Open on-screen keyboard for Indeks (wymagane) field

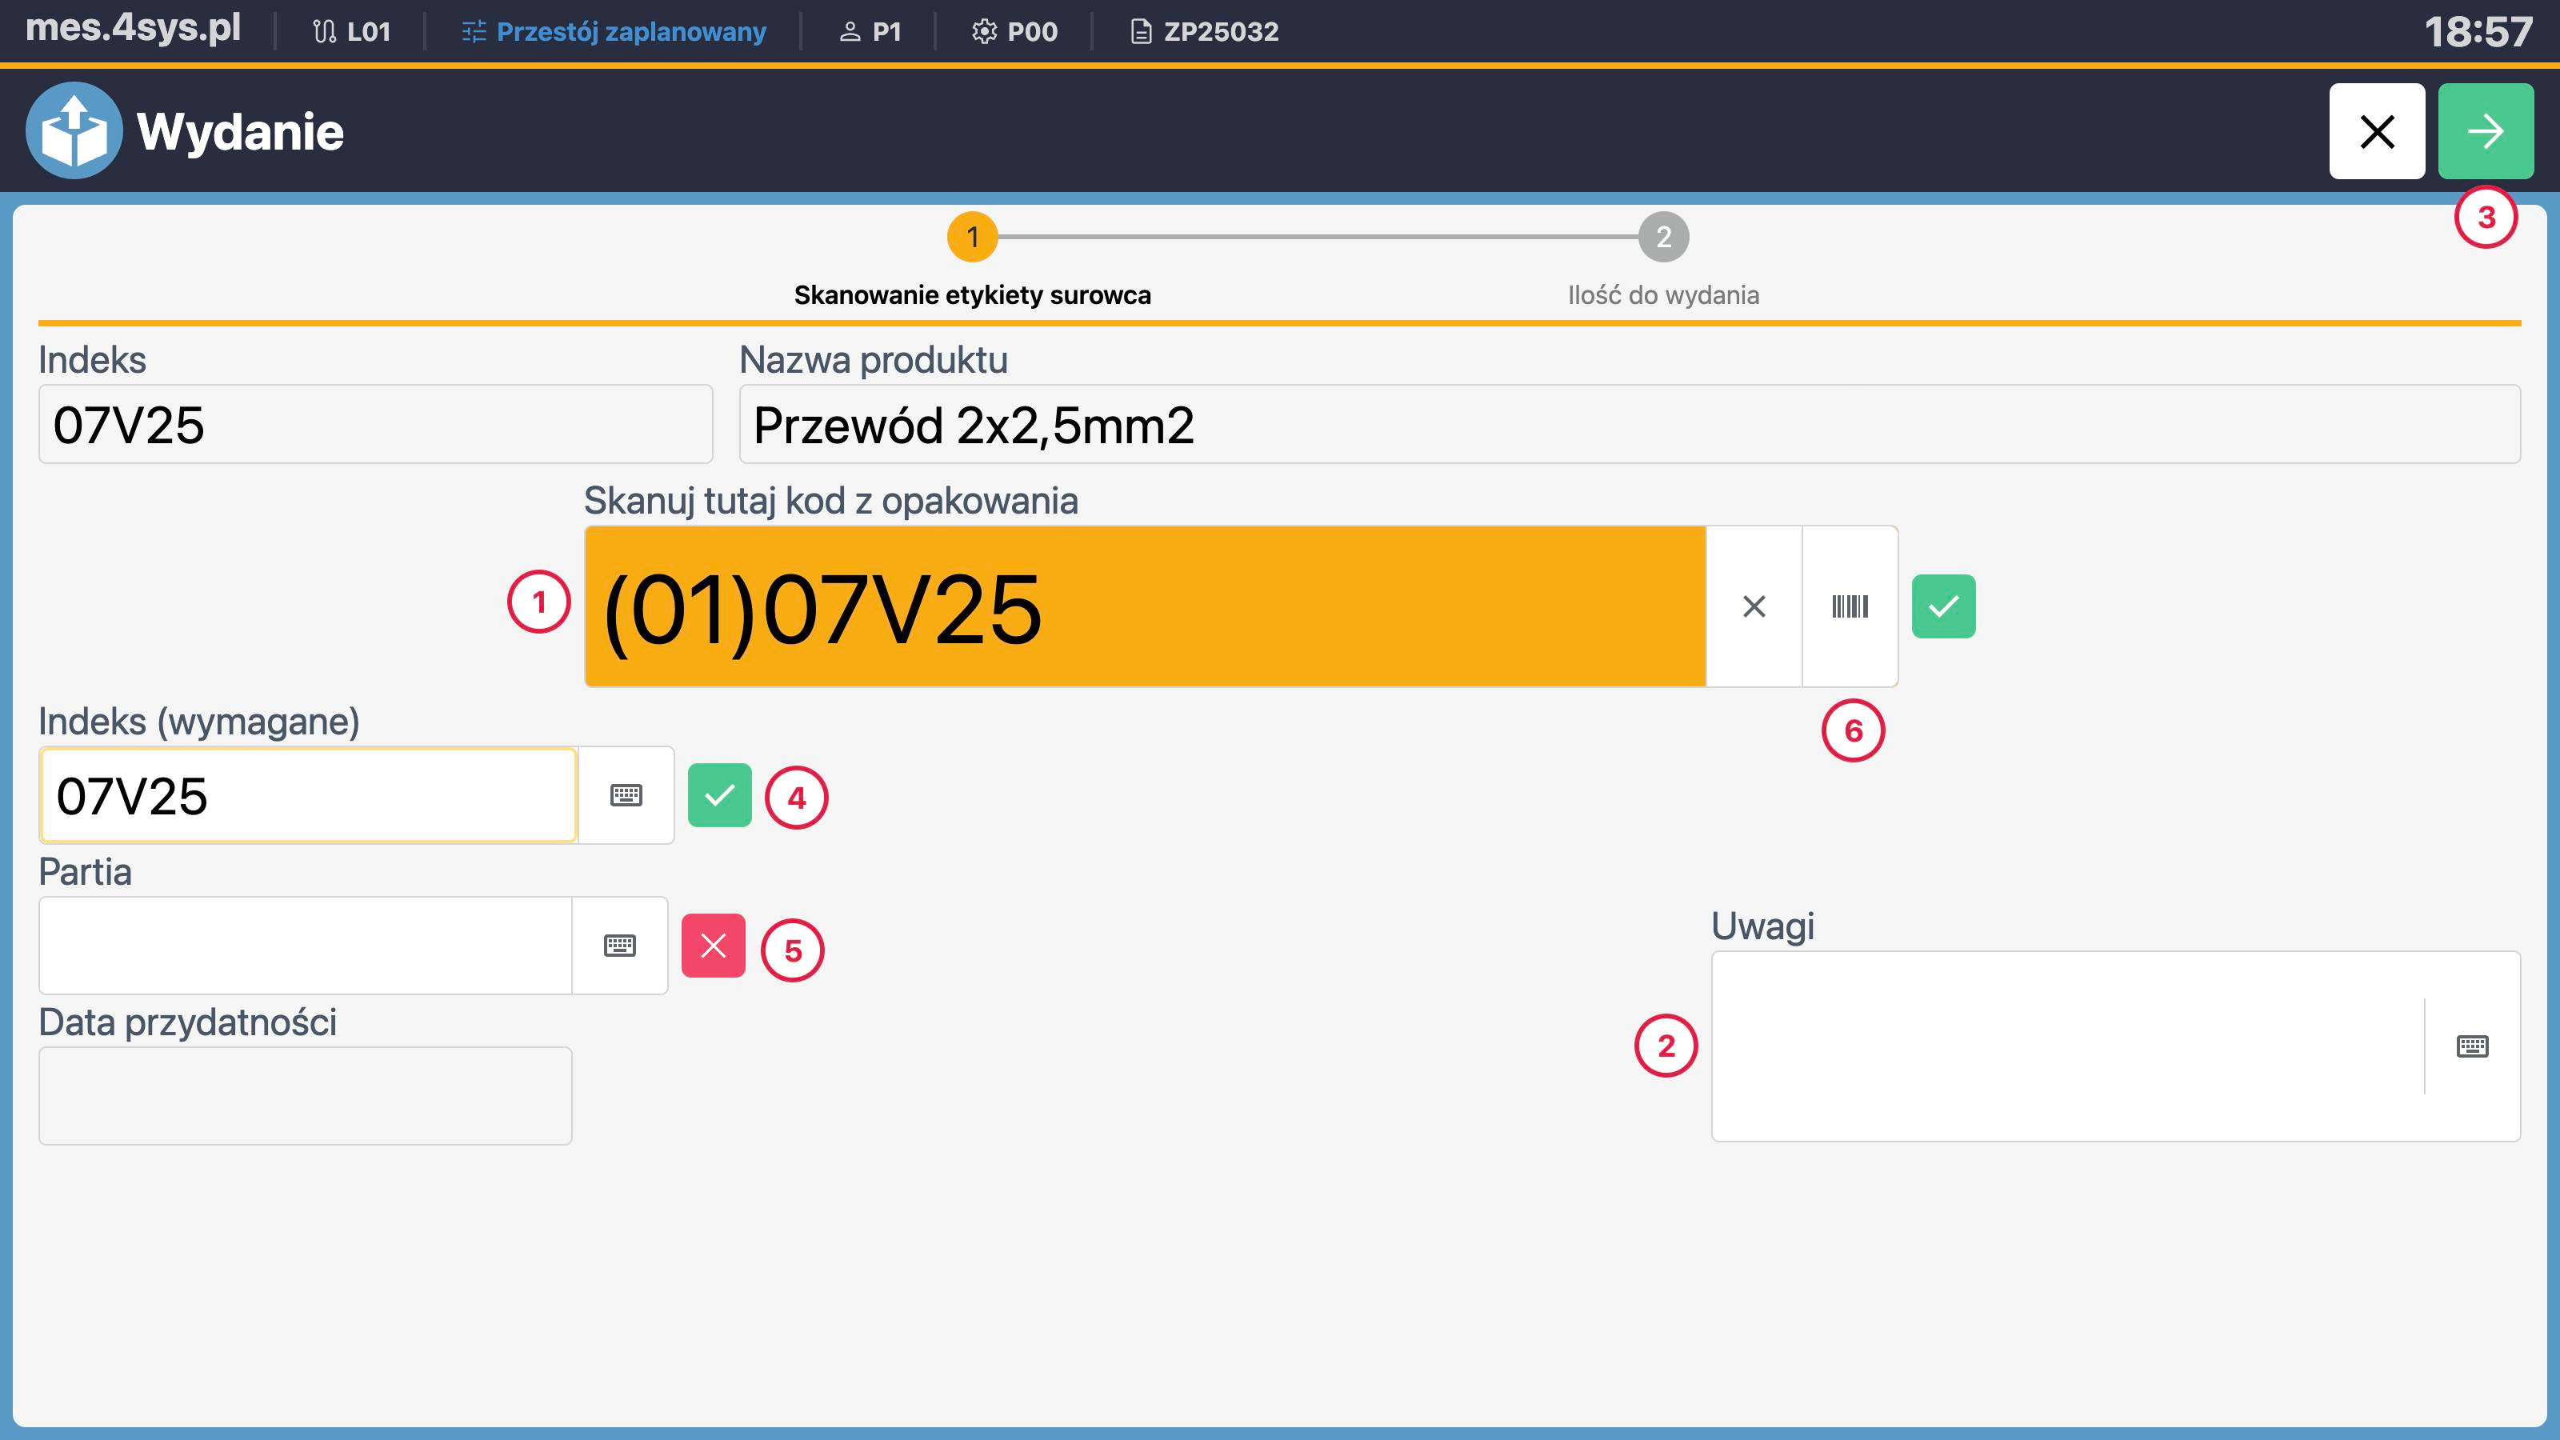click(x=626, y=795)
